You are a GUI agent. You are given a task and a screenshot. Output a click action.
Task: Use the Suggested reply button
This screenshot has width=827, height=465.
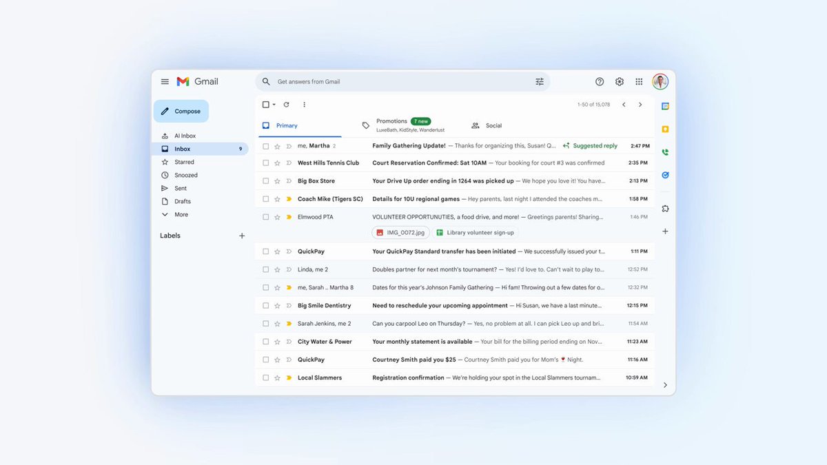click(590, 146)
